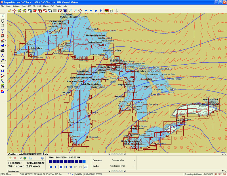Stop the weather animation playback
The image size is (227, 176).
[51, 167]
